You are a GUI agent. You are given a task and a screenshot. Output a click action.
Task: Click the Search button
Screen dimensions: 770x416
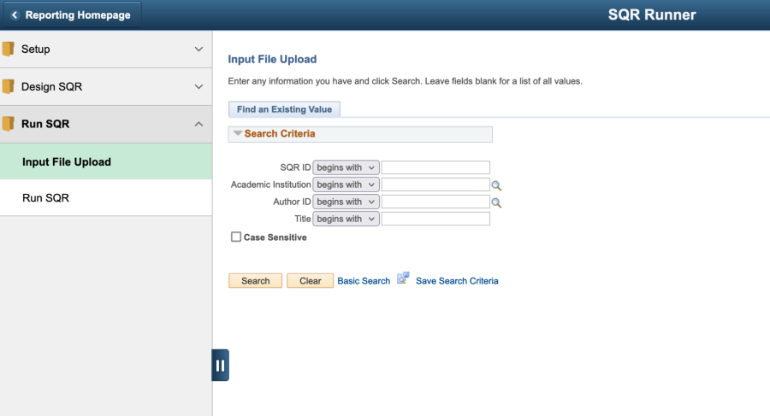[x=255, y=280]
